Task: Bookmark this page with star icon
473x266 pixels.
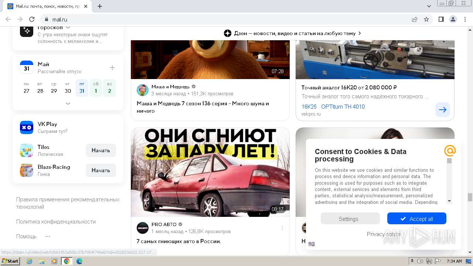Action: [426, 19]
